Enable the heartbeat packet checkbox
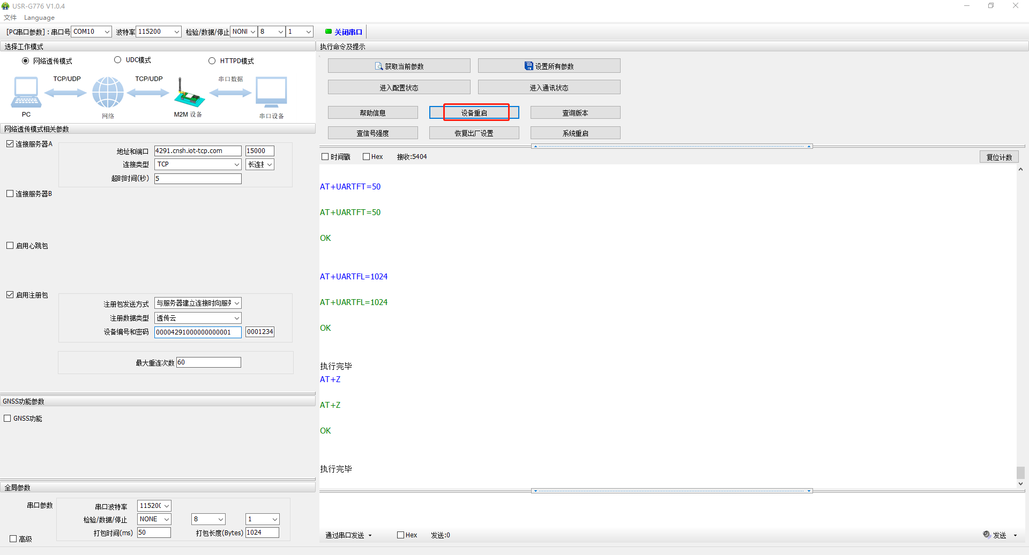1029x555 pixels. point(10,246)
